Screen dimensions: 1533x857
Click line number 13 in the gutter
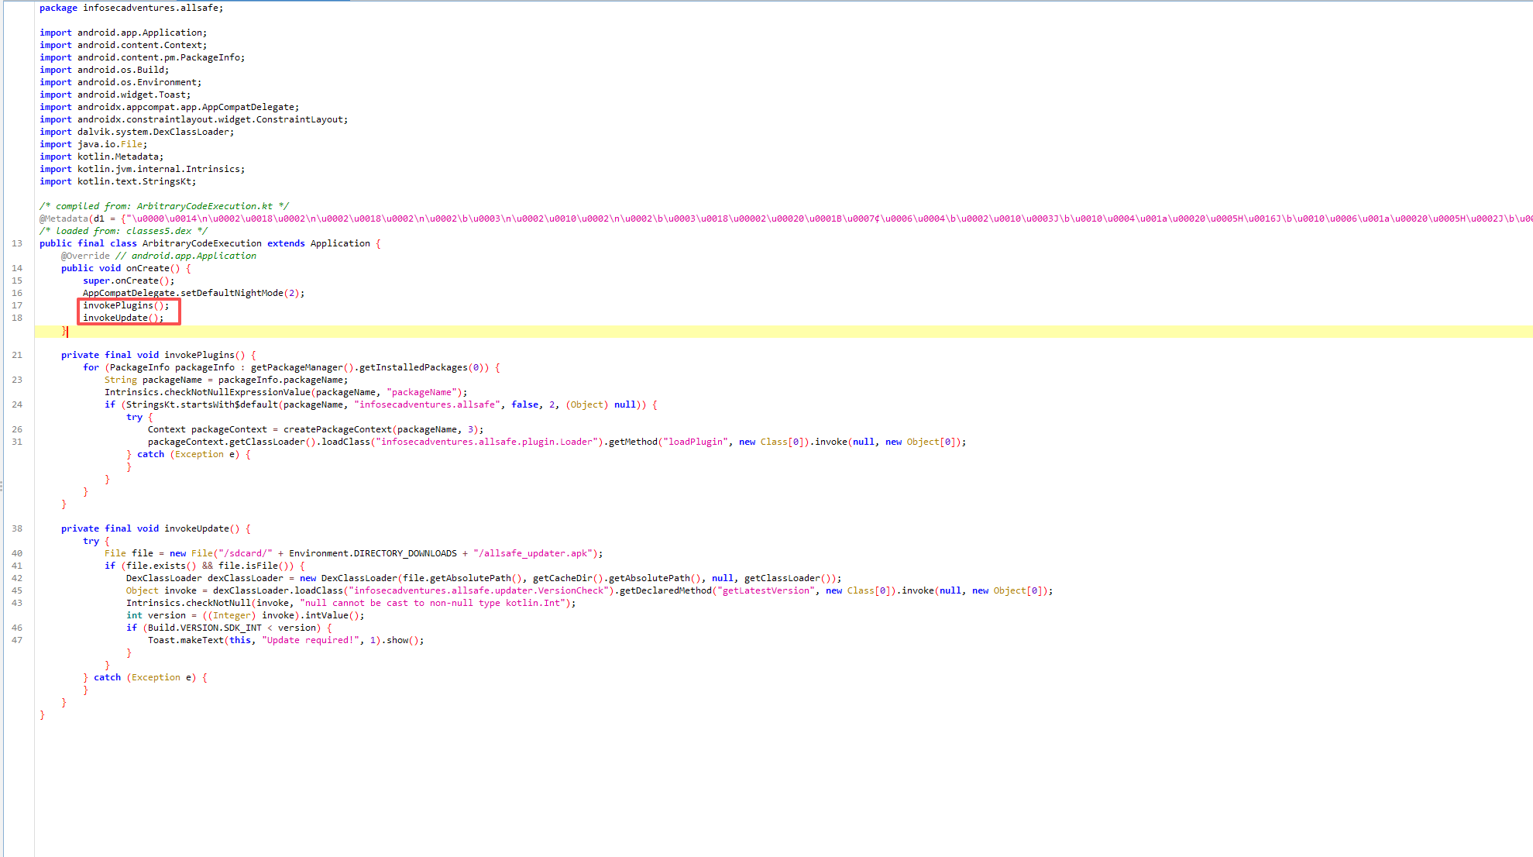pos(17,243)
